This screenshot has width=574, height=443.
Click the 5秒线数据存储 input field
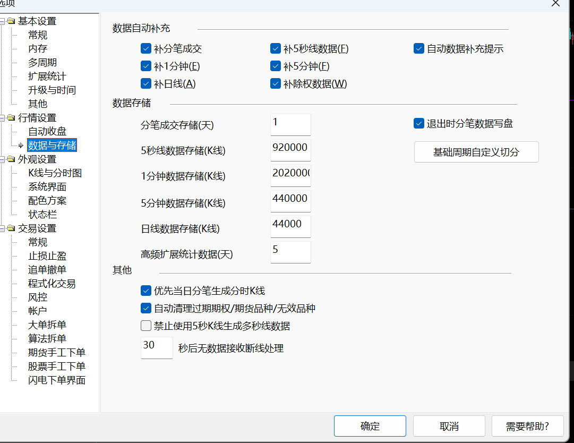coord(290,150)
